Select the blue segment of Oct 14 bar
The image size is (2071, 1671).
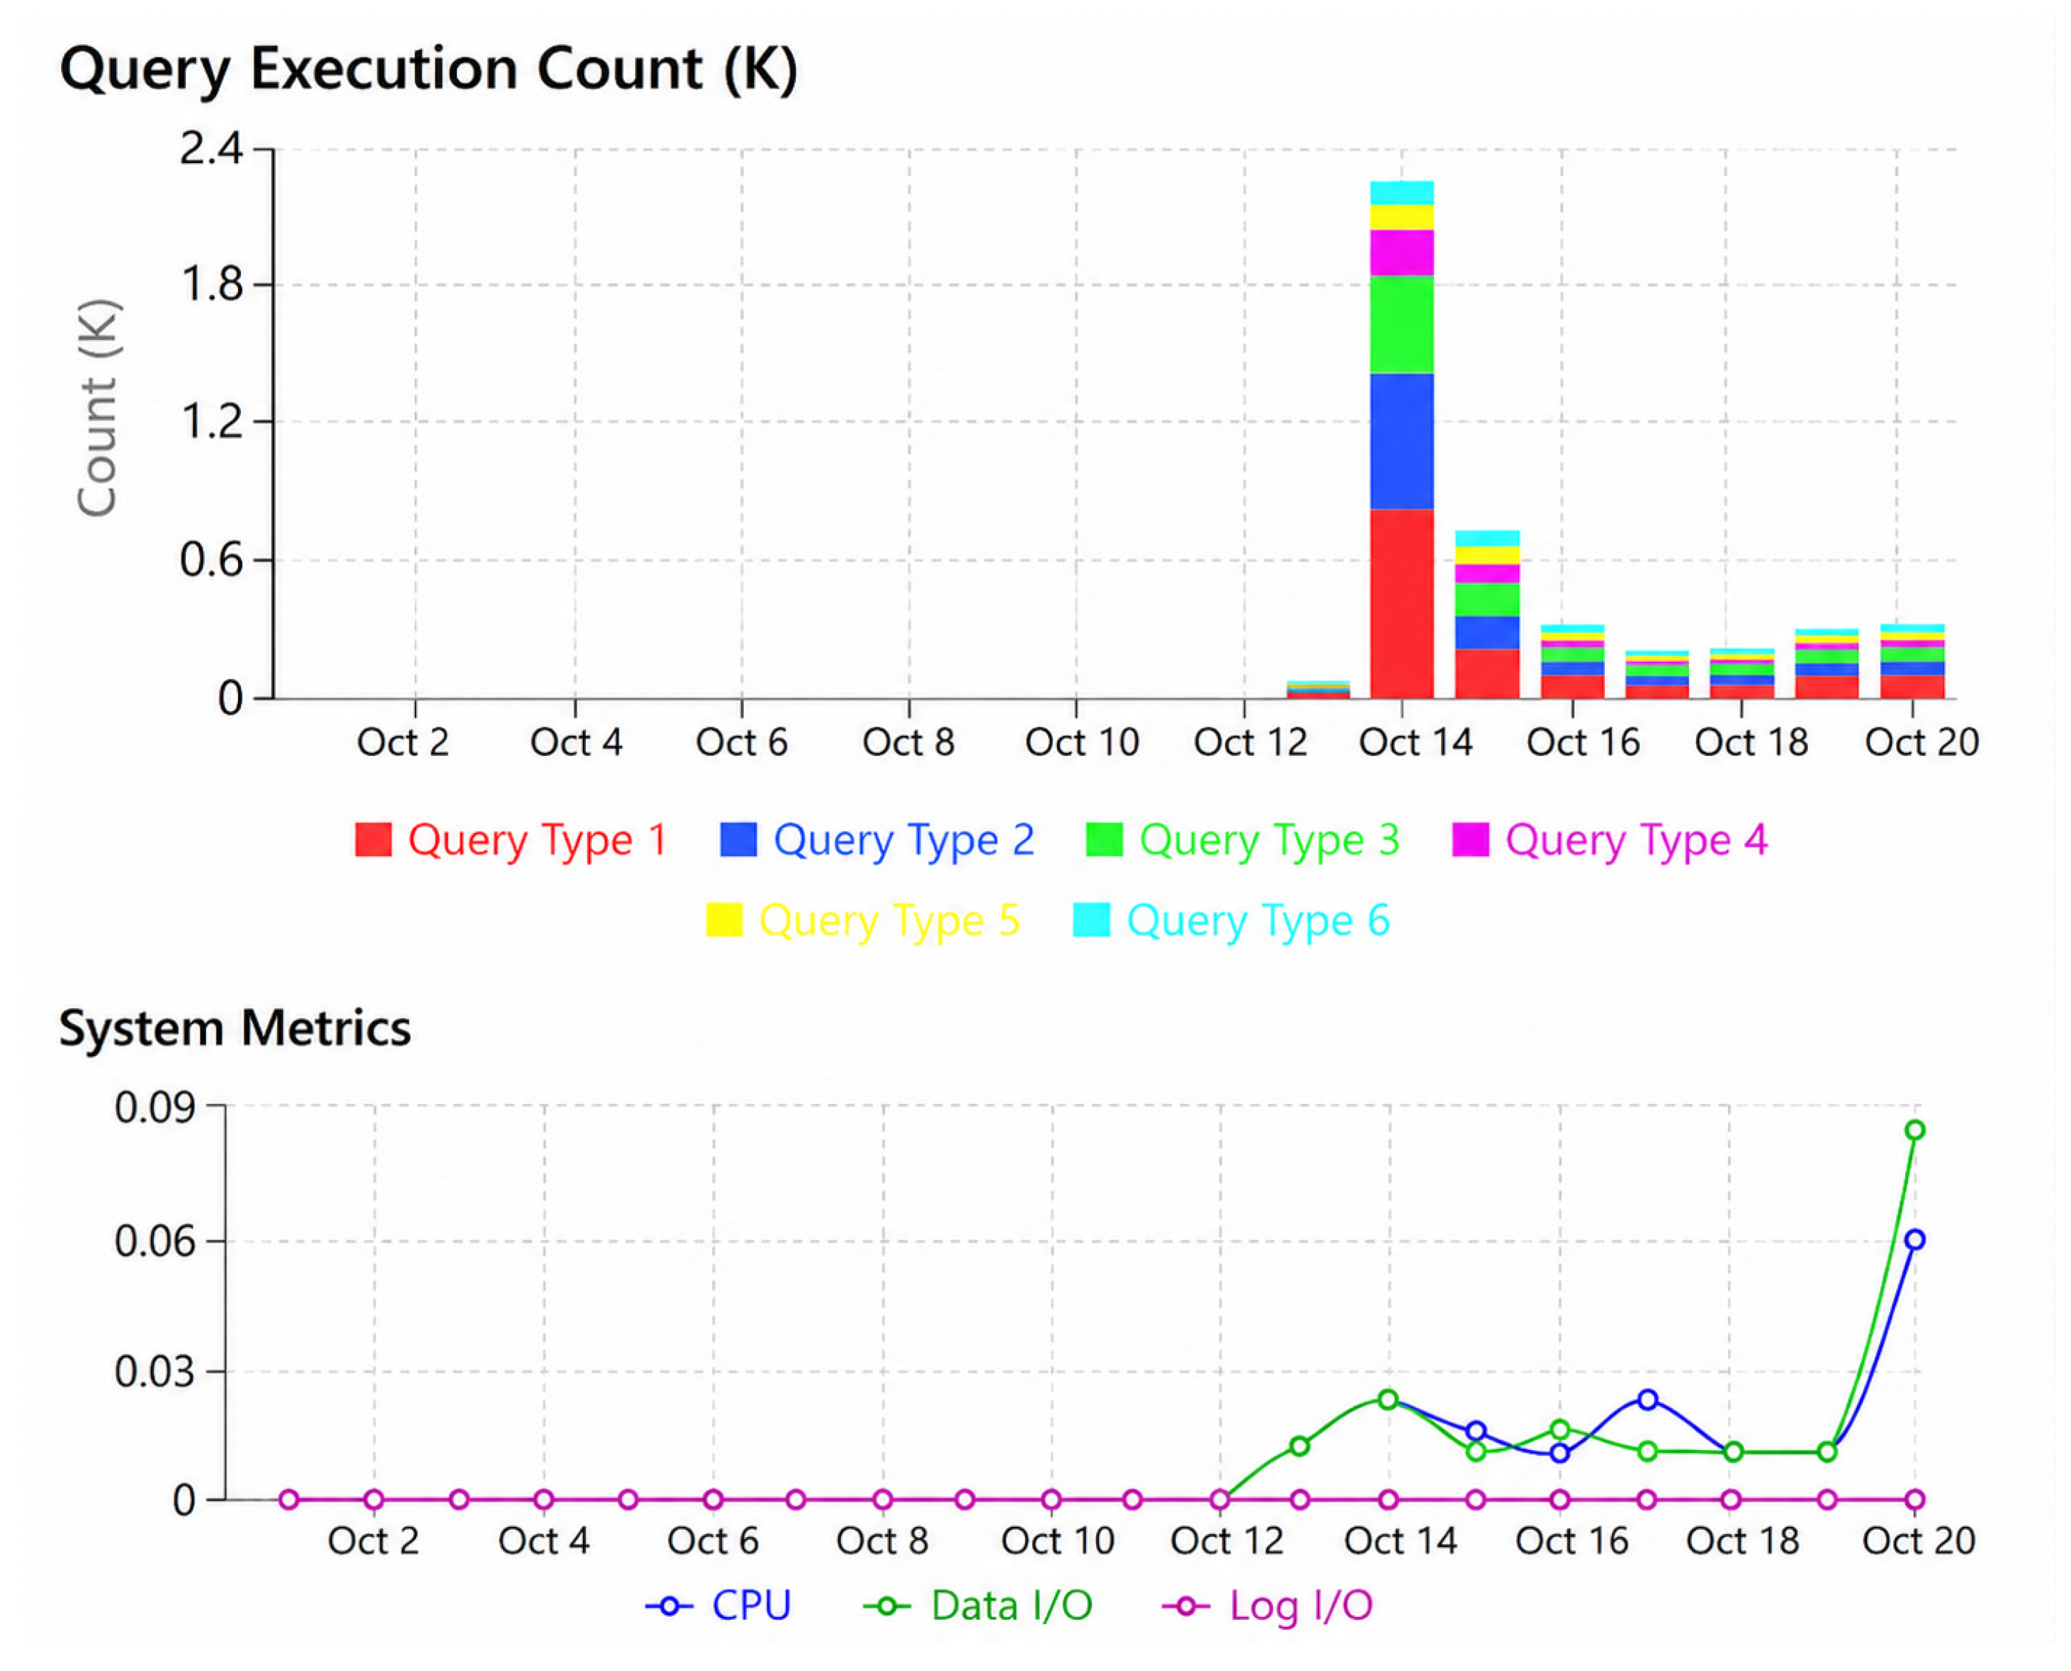tap(1402, 442)
